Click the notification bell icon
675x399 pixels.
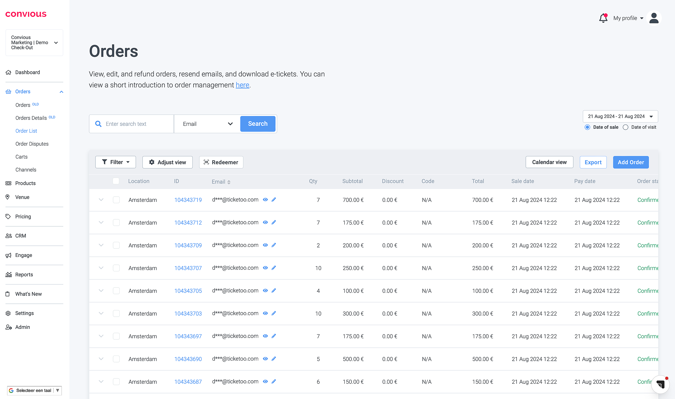(603, 18)
